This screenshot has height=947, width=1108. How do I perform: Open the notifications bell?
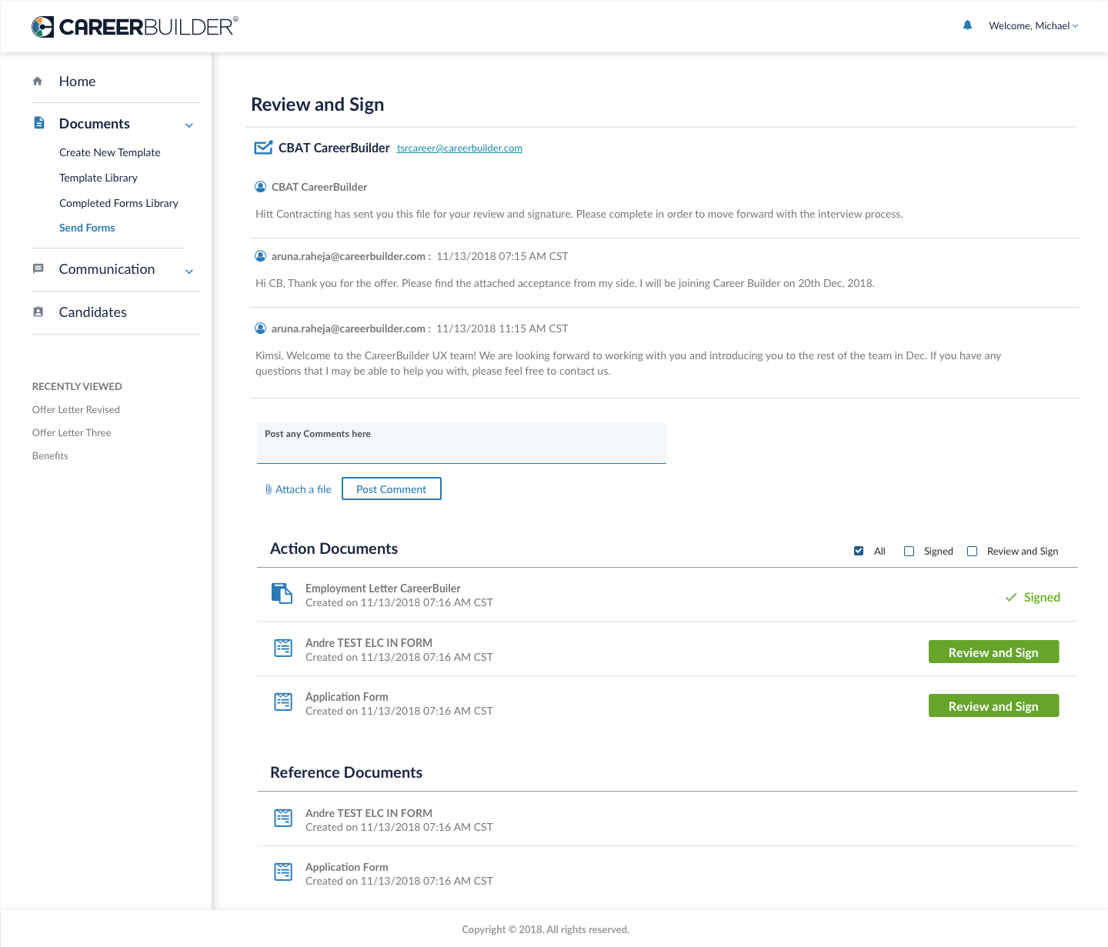point(967,25)
